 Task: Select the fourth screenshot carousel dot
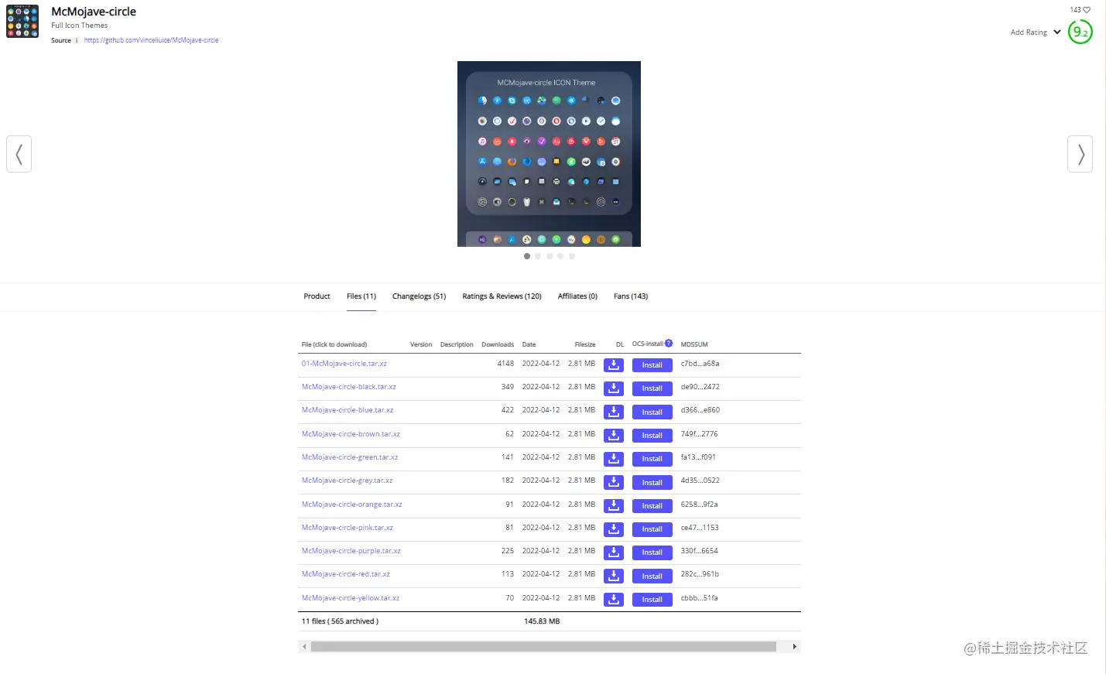[560, 256]
